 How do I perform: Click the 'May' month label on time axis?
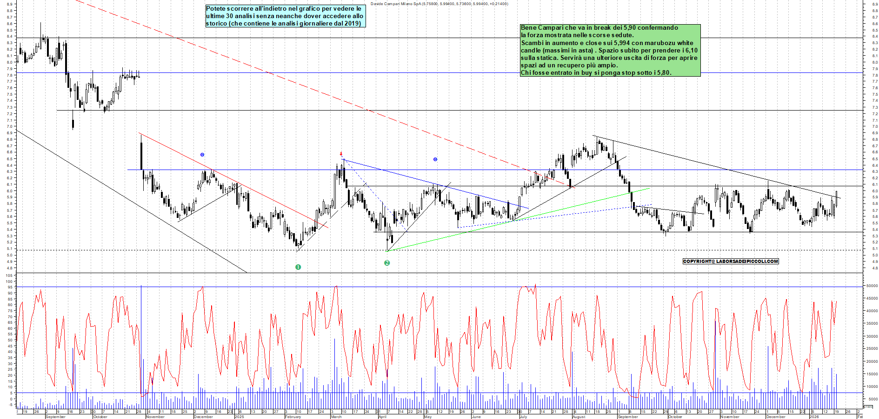pyautogui.click(x=428, y=417)
